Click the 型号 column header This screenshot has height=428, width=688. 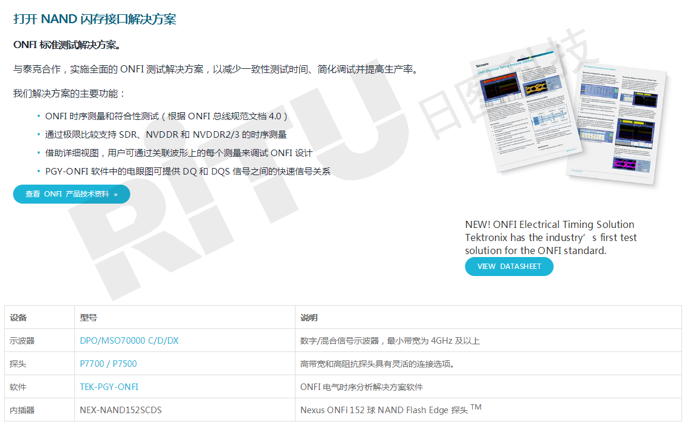click(x=89, y=318)
